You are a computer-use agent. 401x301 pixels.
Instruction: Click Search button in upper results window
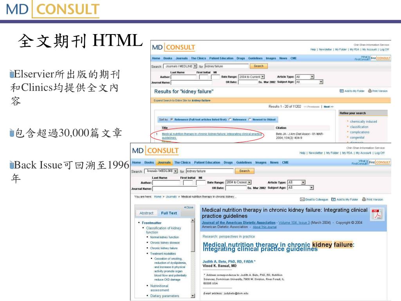(258, 66)
